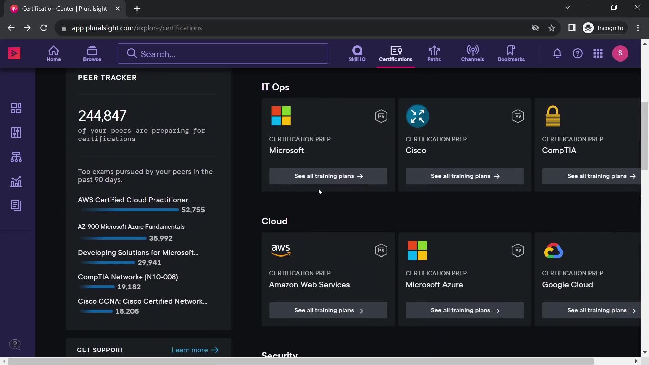
Task: Open a new browser tab
Action: tap(137, 9)
